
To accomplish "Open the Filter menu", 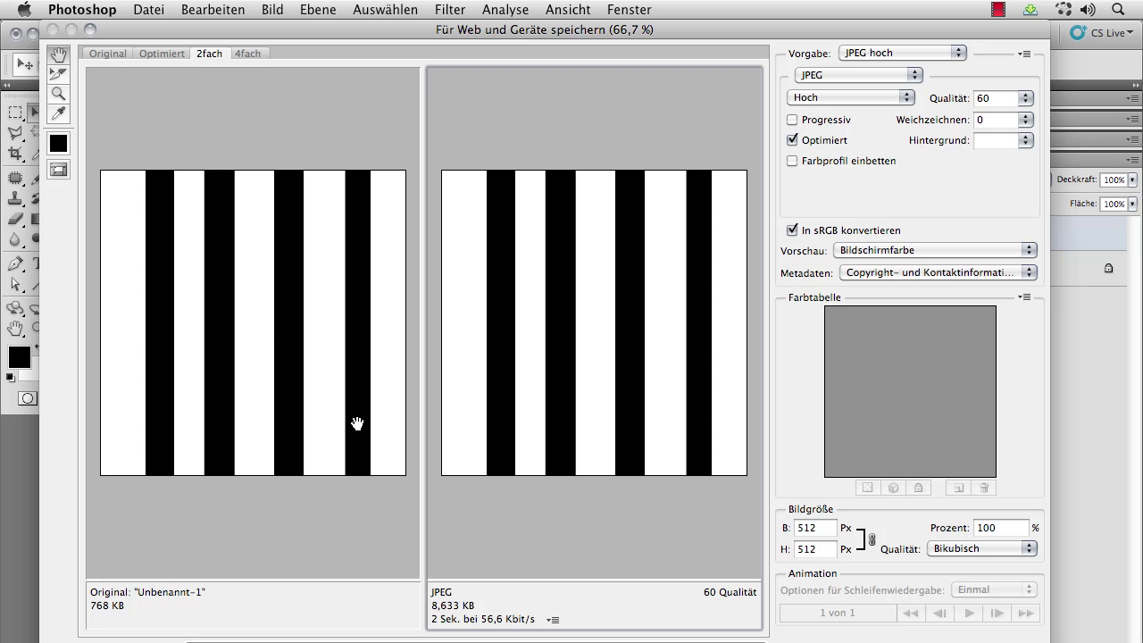I will pyautogui.click(x=450, y=10).
